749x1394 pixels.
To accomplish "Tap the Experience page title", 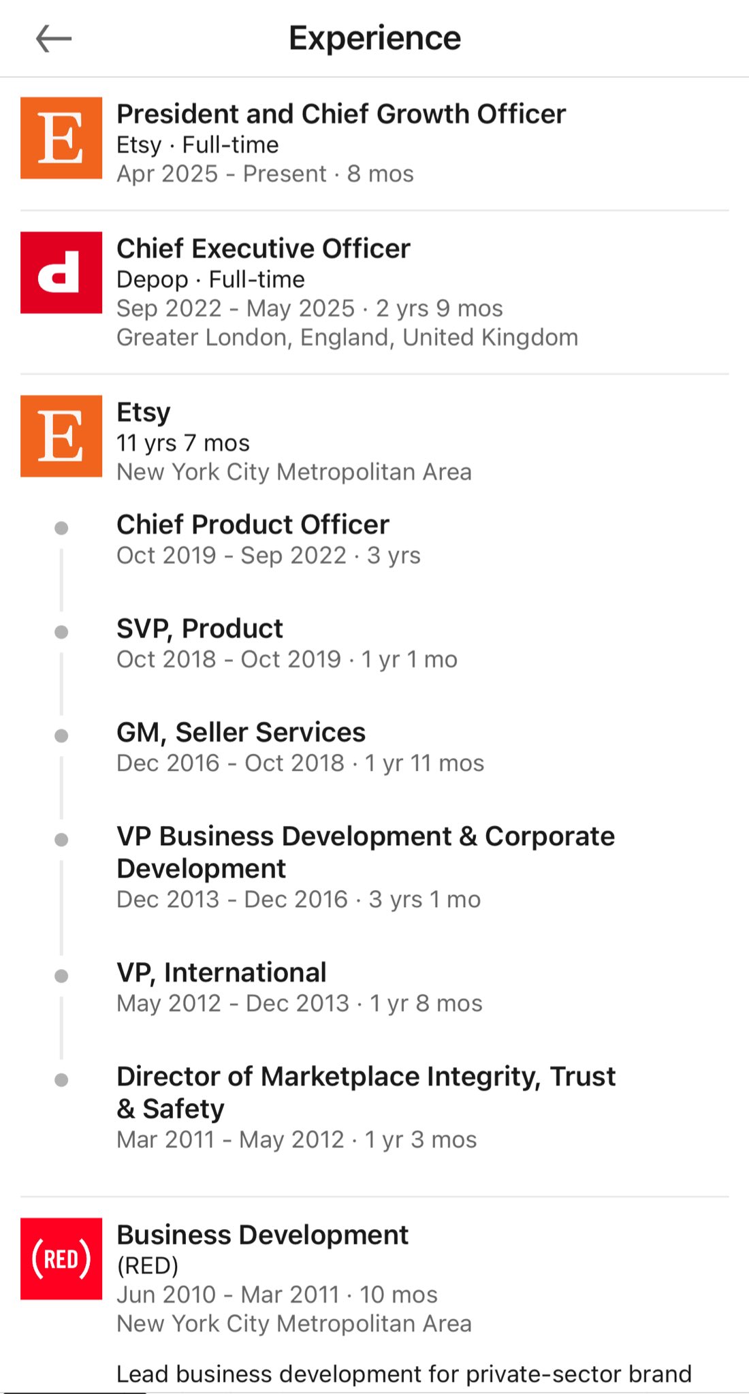I will click(374, 38).
